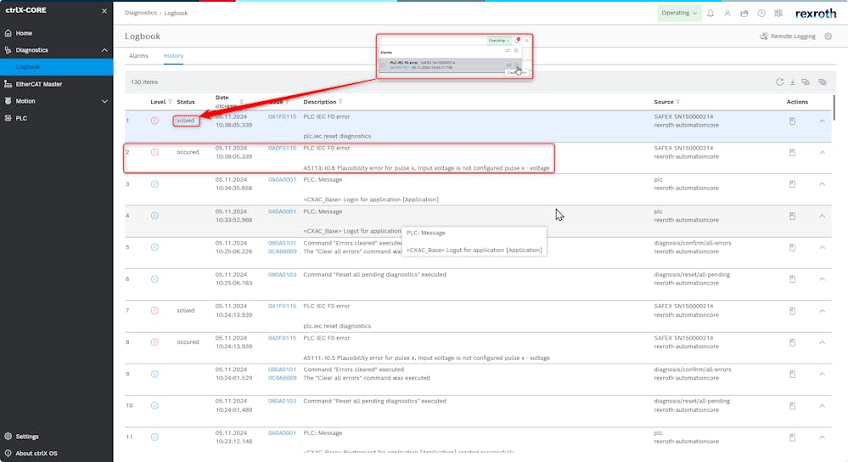
Task: Collapse row 8 details chevron
Action: point(822,342)
